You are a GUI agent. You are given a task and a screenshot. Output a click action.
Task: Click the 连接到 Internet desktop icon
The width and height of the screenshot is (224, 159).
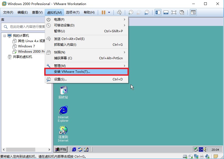pos(63,134)
